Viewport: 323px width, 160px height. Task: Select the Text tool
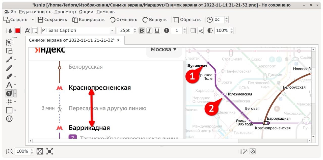[9, 85]
